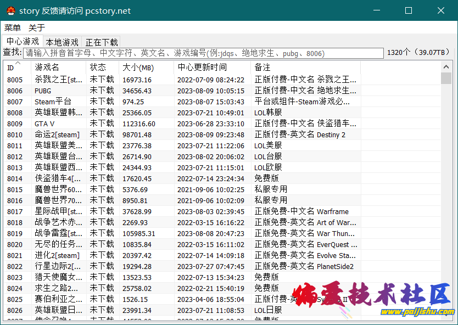
Task: Click the vertical scrollbar thumb
Action: click(446, 79)
